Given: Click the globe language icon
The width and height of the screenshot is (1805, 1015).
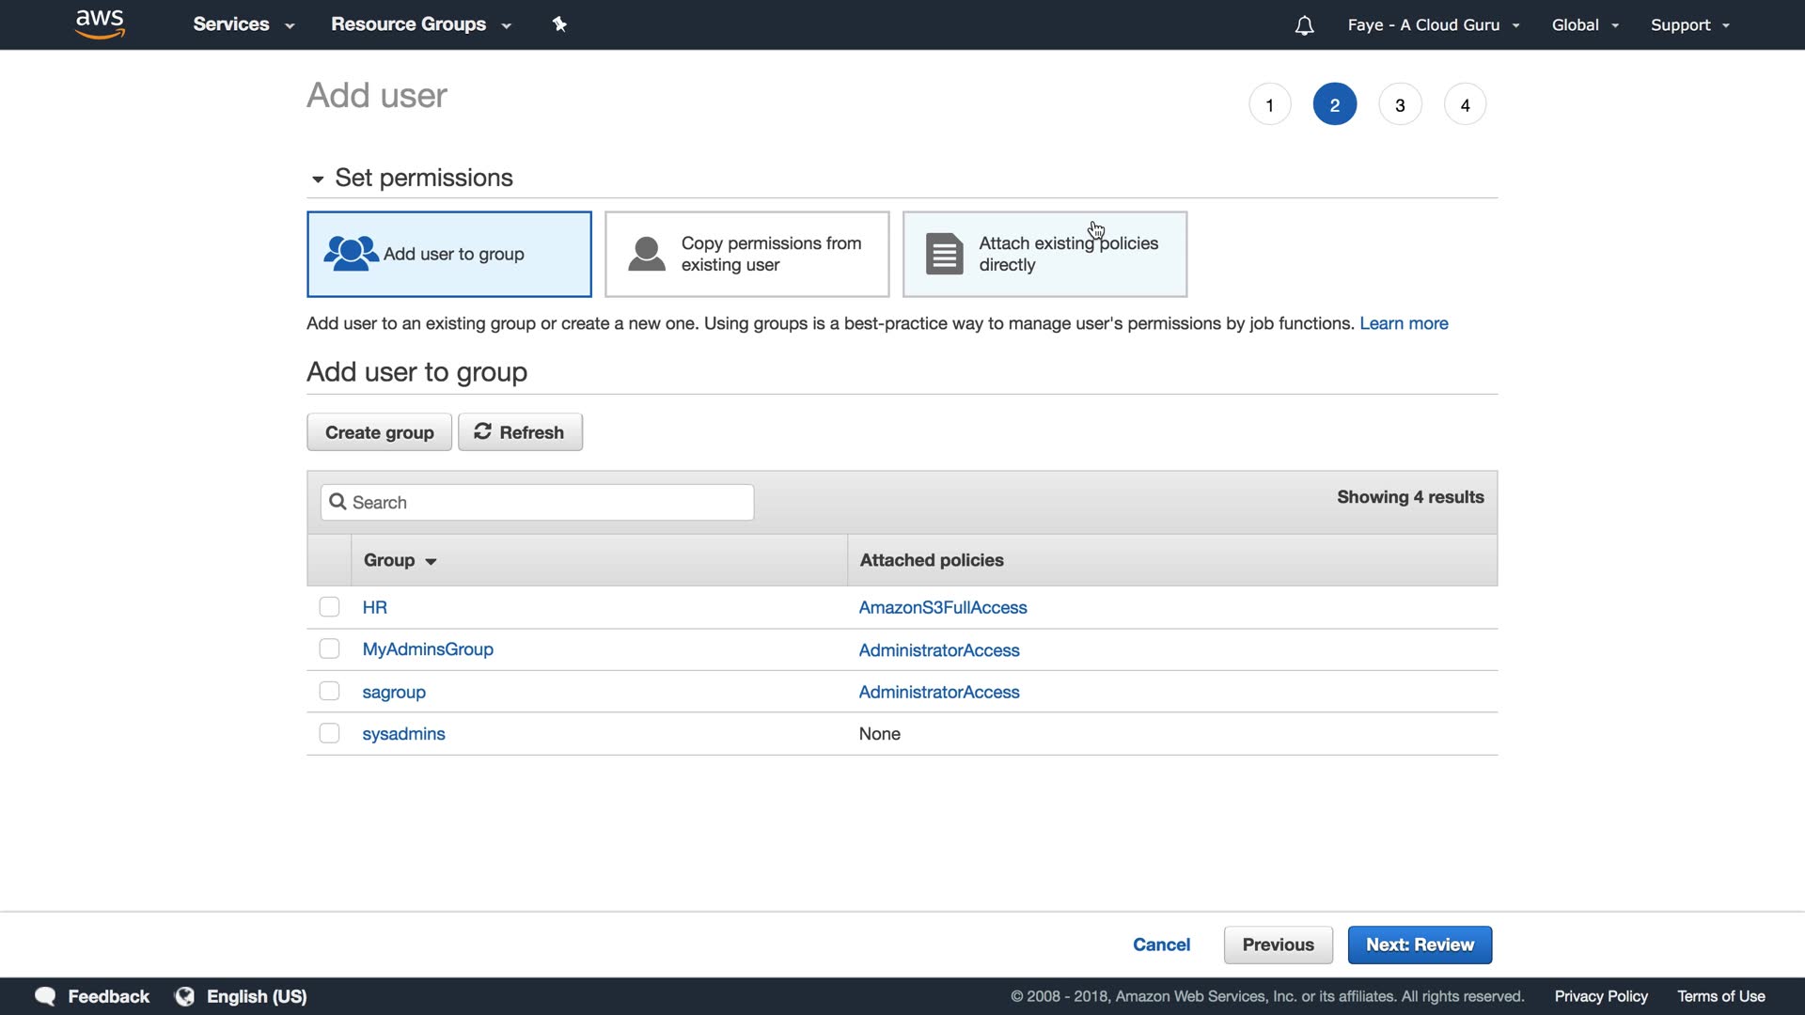Looking at the screenshot, I should (x=185, y=996).
